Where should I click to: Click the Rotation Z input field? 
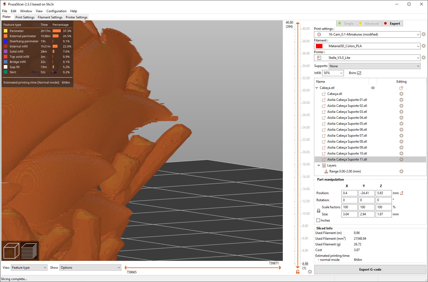click(x=383, y=200)
